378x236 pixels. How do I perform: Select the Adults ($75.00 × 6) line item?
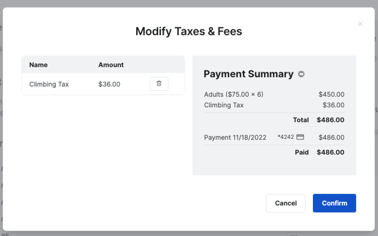(x=234, y=94)
